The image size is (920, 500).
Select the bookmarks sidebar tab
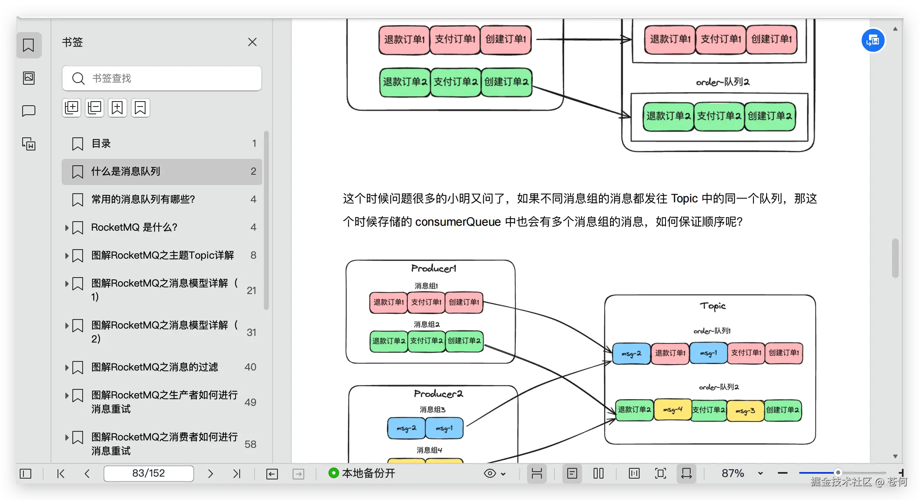tap(29, 45)
